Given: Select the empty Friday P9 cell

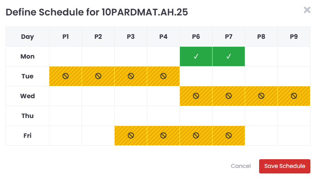Looking at the screenshot, I should pyautogui.click(x=294, y=136).
